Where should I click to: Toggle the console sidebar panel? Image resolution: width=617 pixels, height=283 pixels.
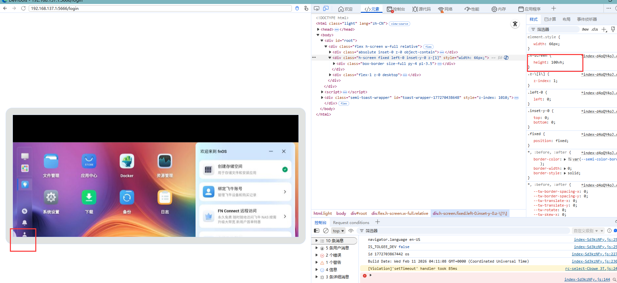[317, 231]
